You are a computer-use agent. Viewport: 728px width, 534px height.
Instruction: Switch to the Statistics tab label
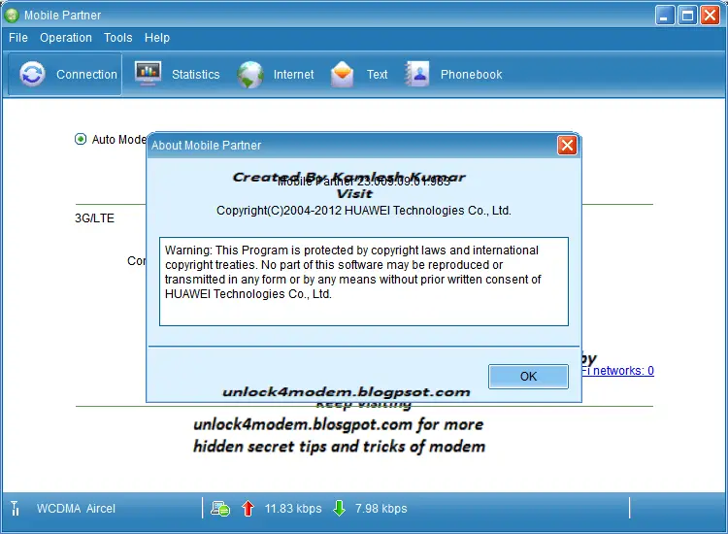(x=195, y=75)
